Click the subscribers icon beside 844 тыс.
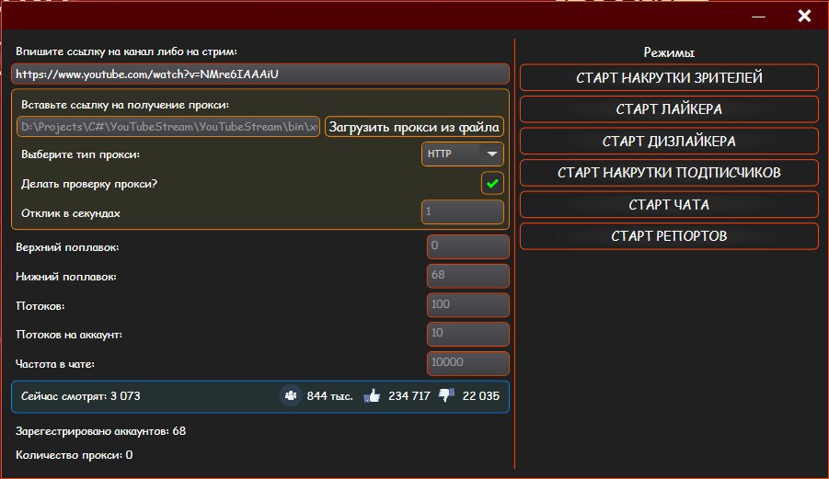Screen dimensions: 829x479 290,395
